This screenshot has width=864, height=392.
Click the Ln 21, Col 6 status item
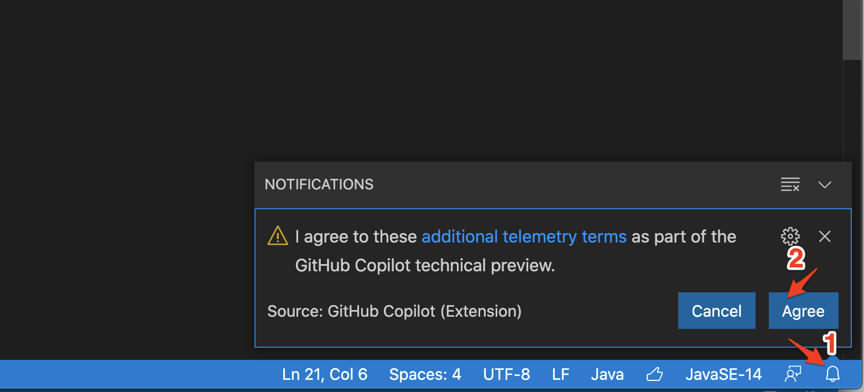point(325,374)
